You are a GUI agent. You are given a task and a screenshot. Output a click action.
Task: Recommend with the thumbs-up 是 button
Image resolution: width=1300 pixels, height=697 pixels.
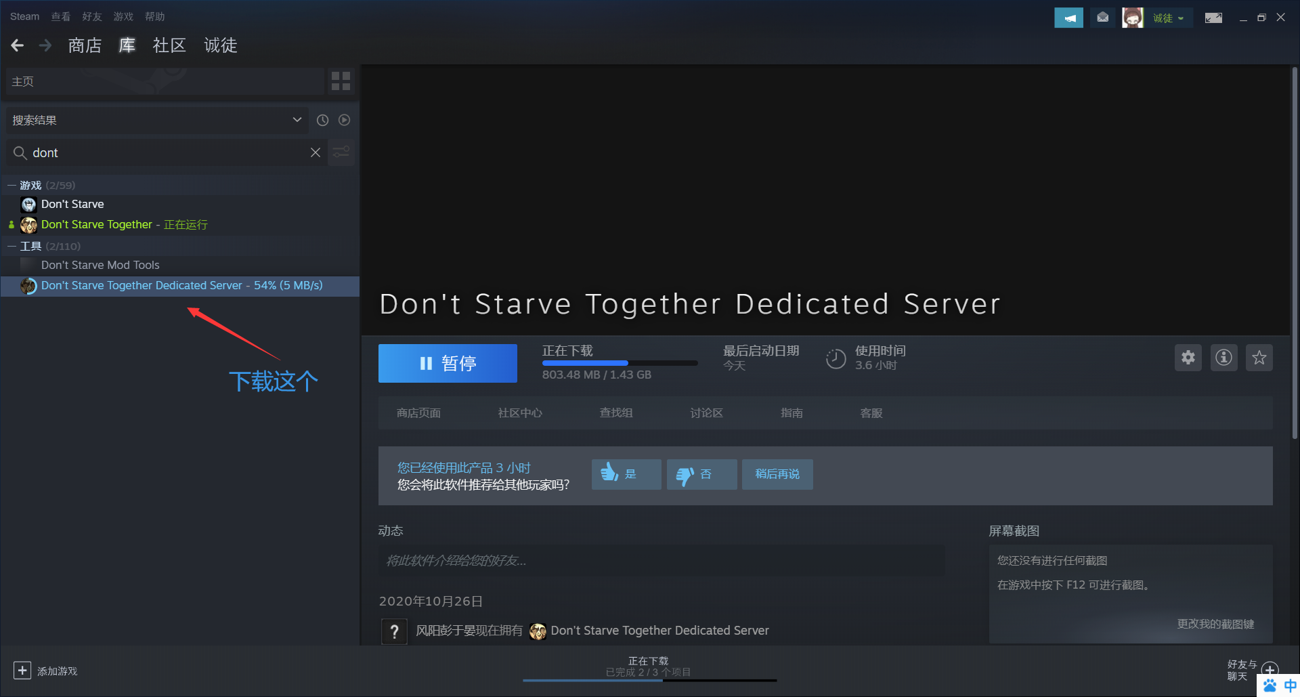(626, 474)
